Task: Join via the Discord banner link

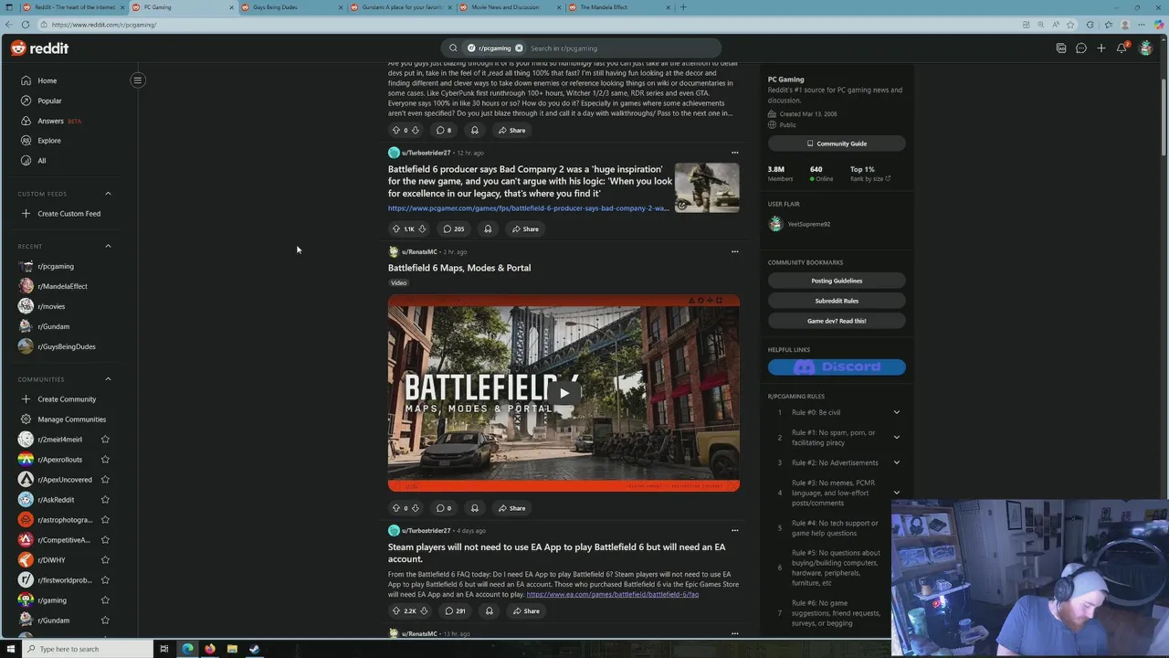Action: point(837,367)
